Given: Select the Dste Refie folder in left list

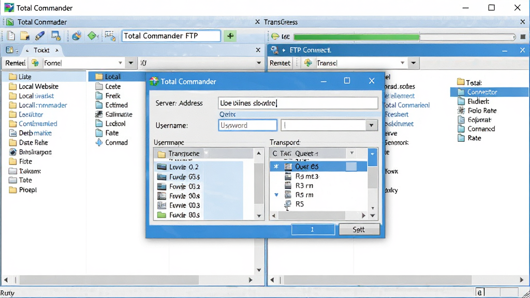Looking at the screenshot, I should pos(28,143).
